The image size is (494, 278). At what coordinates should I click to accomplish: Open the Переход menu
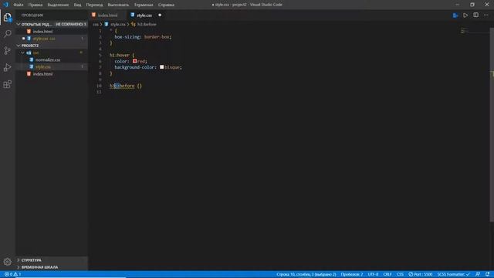point(94,5)
